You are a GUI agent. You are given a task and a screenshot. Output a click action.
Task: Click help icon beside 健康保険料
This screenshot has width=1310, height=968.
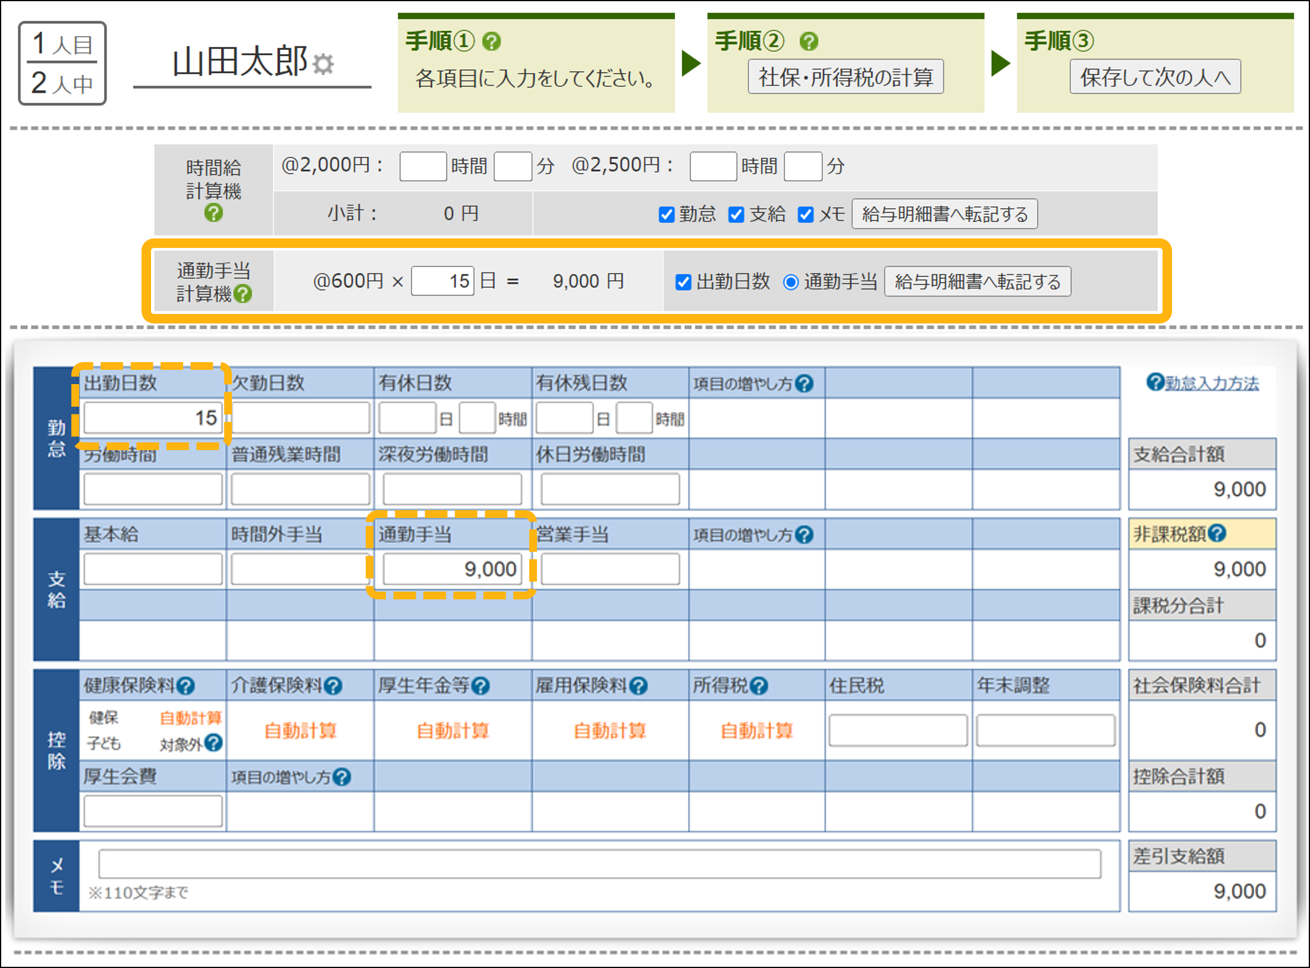(186, 686)
